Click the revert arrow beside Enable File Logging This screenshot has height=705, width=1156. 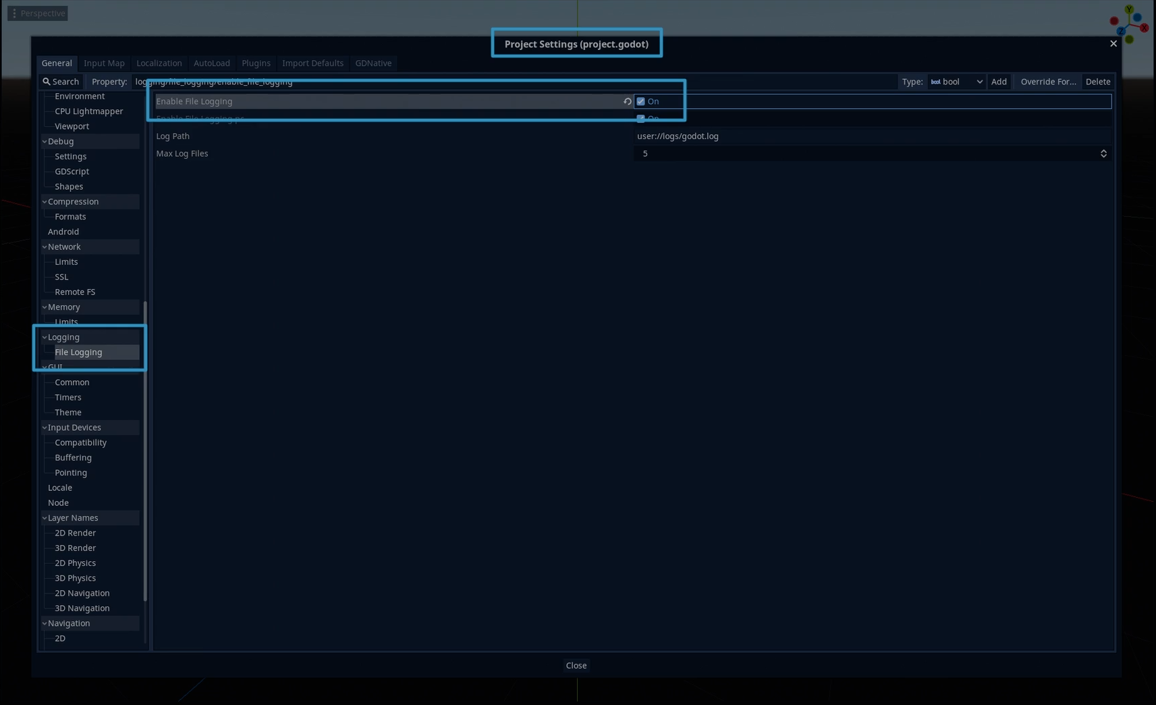pyautogui.click(x=627, y=101)
